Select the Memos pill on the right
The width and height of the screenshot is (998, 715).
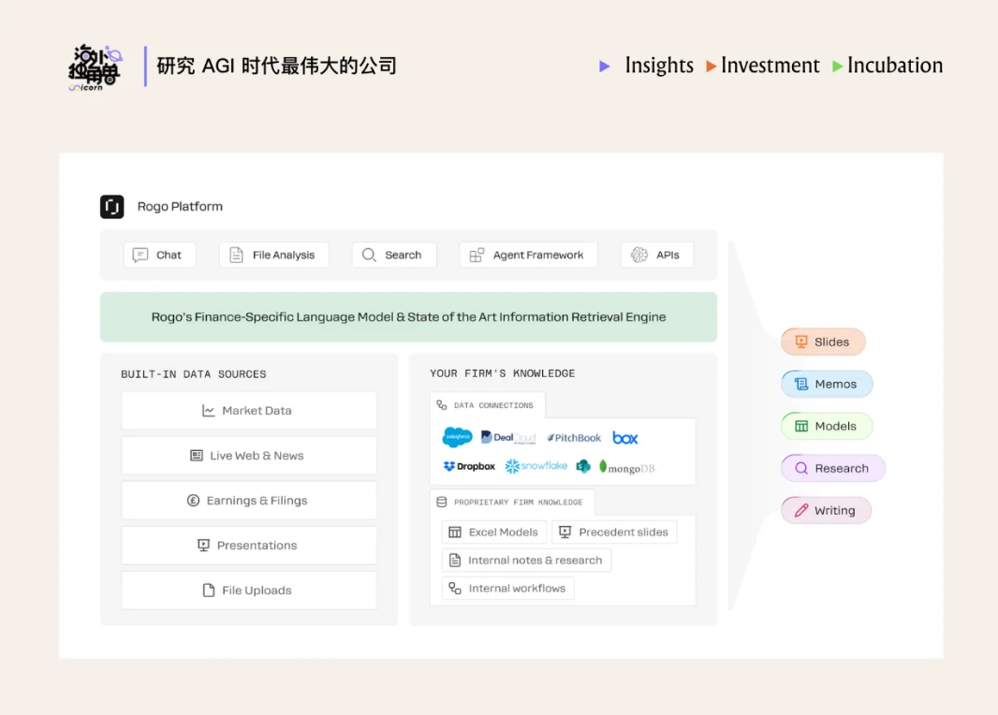click(x=827, y=384)
